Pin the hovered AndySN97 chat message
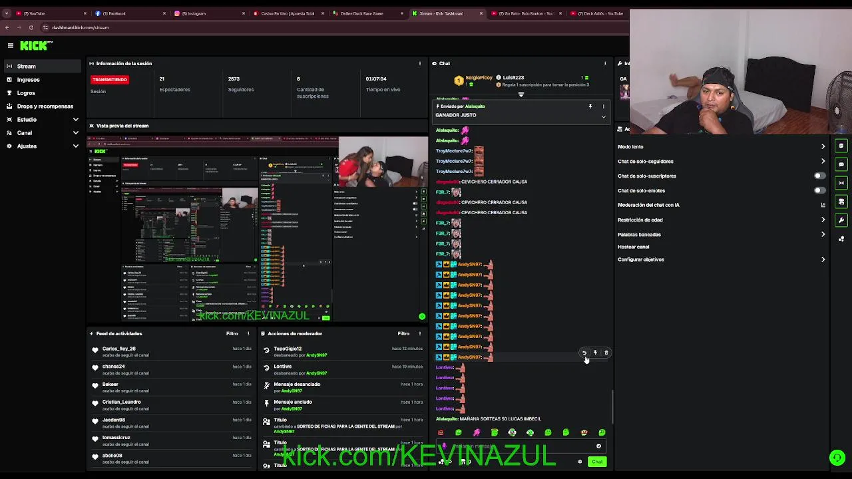Viewport: 852px width, 479px height. [595, 353]
